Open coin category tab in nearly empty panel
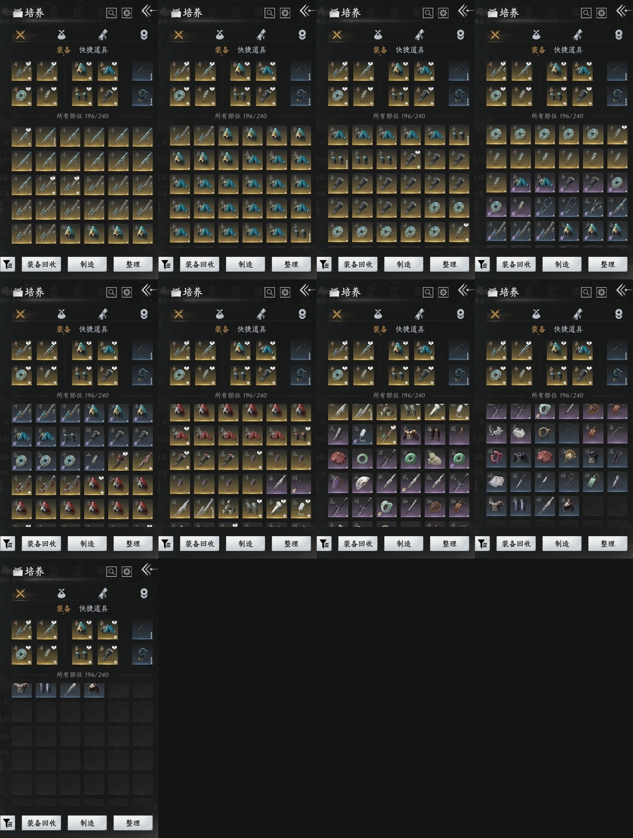The image size is (633, 838). coord(144,593)
